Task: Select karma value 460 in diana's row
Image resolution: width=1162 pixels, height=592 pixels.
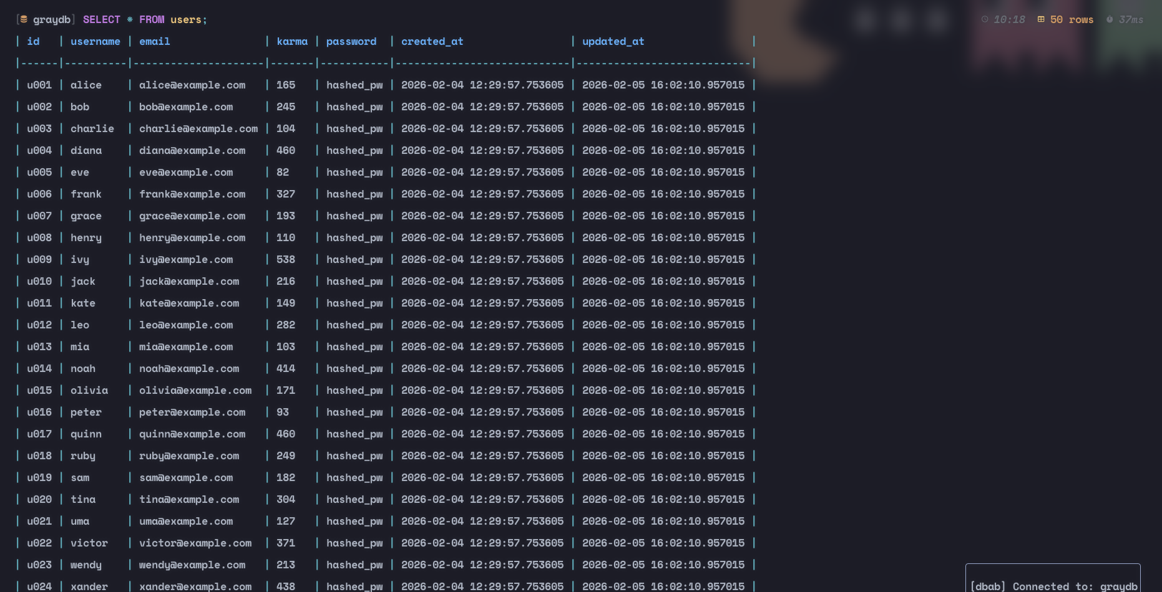Action: [286, 150]
